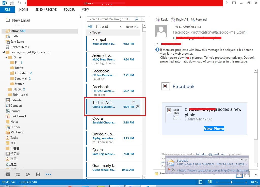This screenshot has width=260, height=187.
Task: Click the search magnifier icon
Action: (136, 19)
